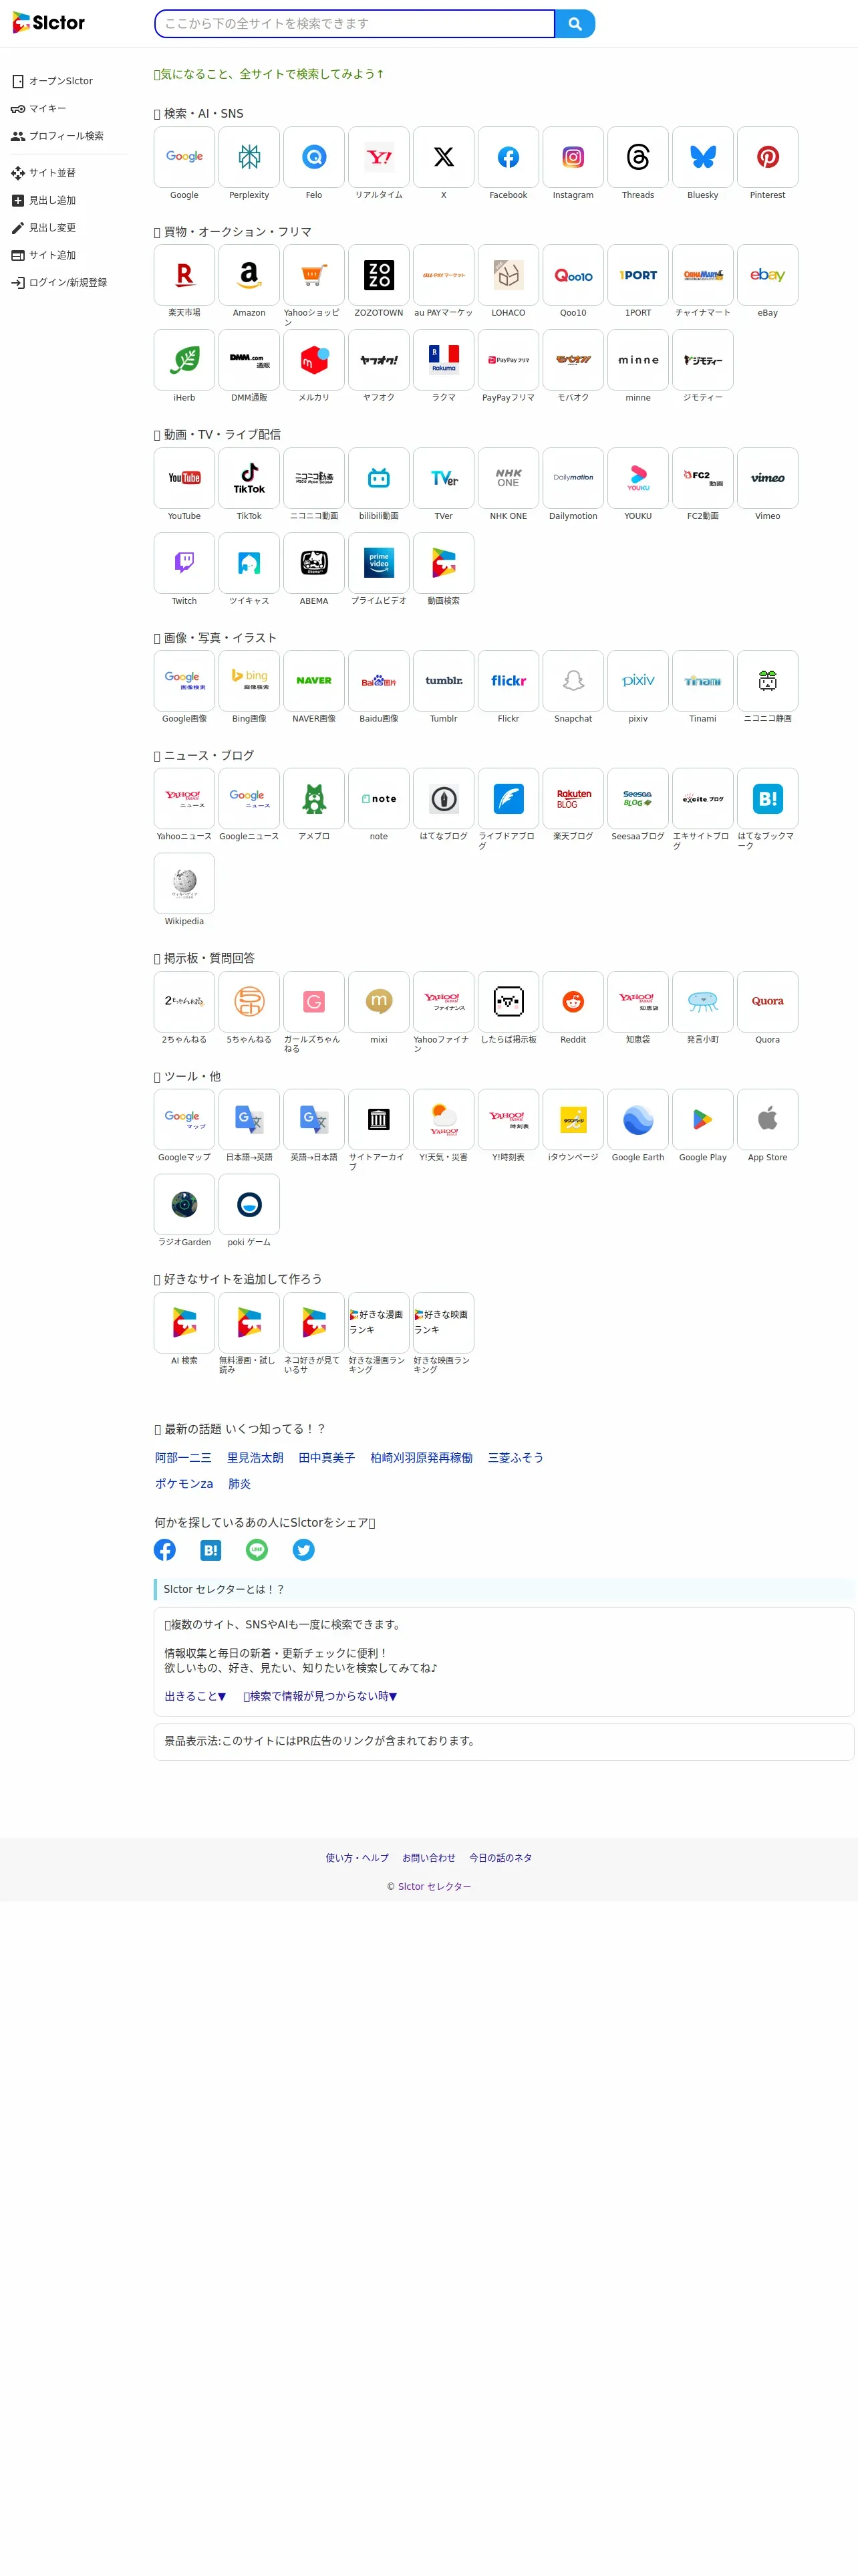Open the trending topic 阿部一二三

coord(183,1458)
